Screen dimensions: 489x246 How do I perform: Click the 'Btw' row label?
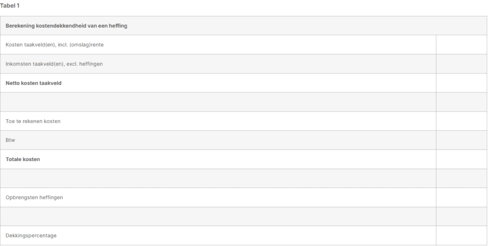coord(10,140)
